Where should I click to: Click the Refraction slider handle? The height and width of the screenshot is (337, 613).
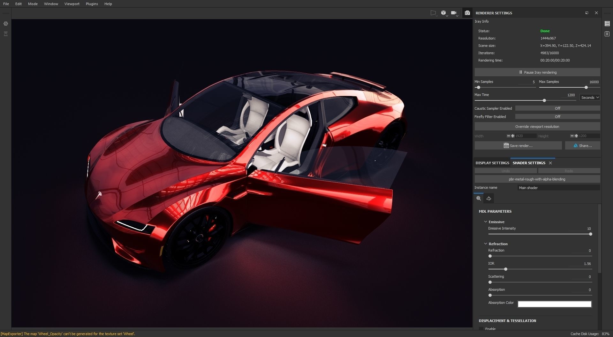coord(490,256)
